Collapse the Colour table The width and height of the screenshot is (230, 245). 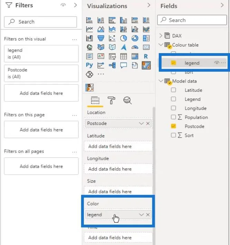161,45
